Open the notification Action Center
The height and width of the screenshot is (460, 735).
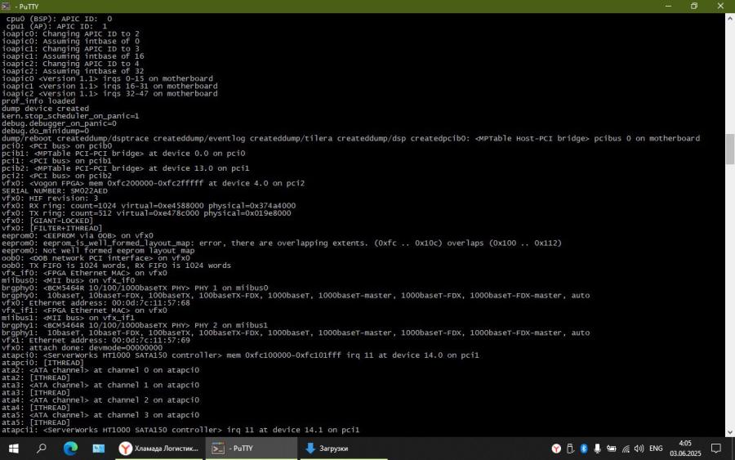pos(715,449)
